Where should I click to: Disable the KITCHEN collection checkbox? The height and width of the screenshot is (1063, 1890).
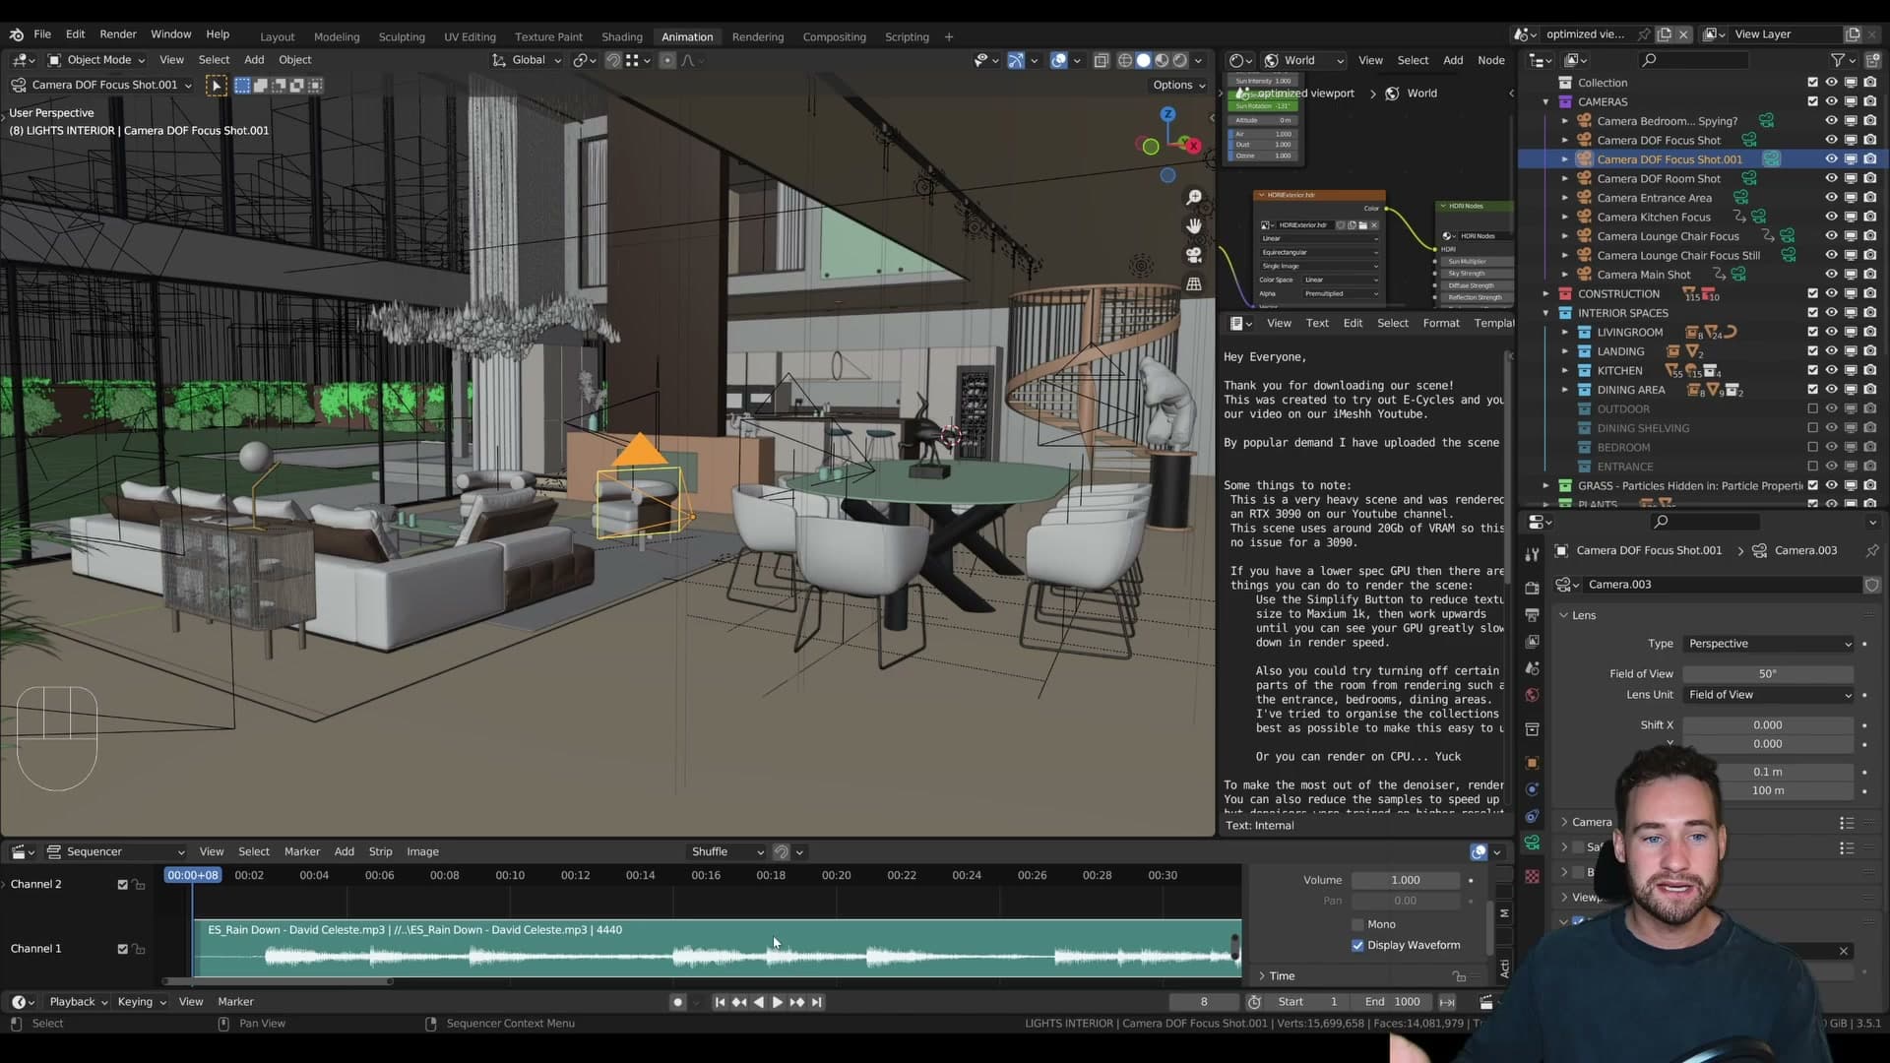[1812, 371]
